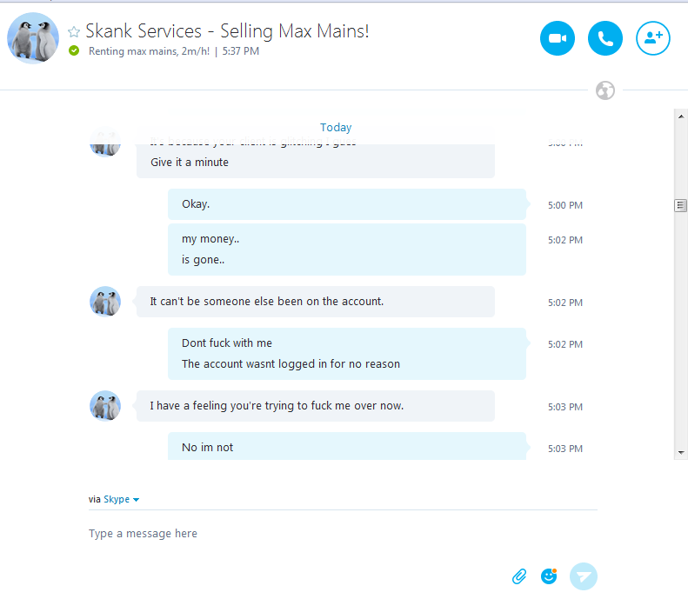Screen dimensions: 688x599
Task: Attach a file with the paperclip icon
Action: 519,576
